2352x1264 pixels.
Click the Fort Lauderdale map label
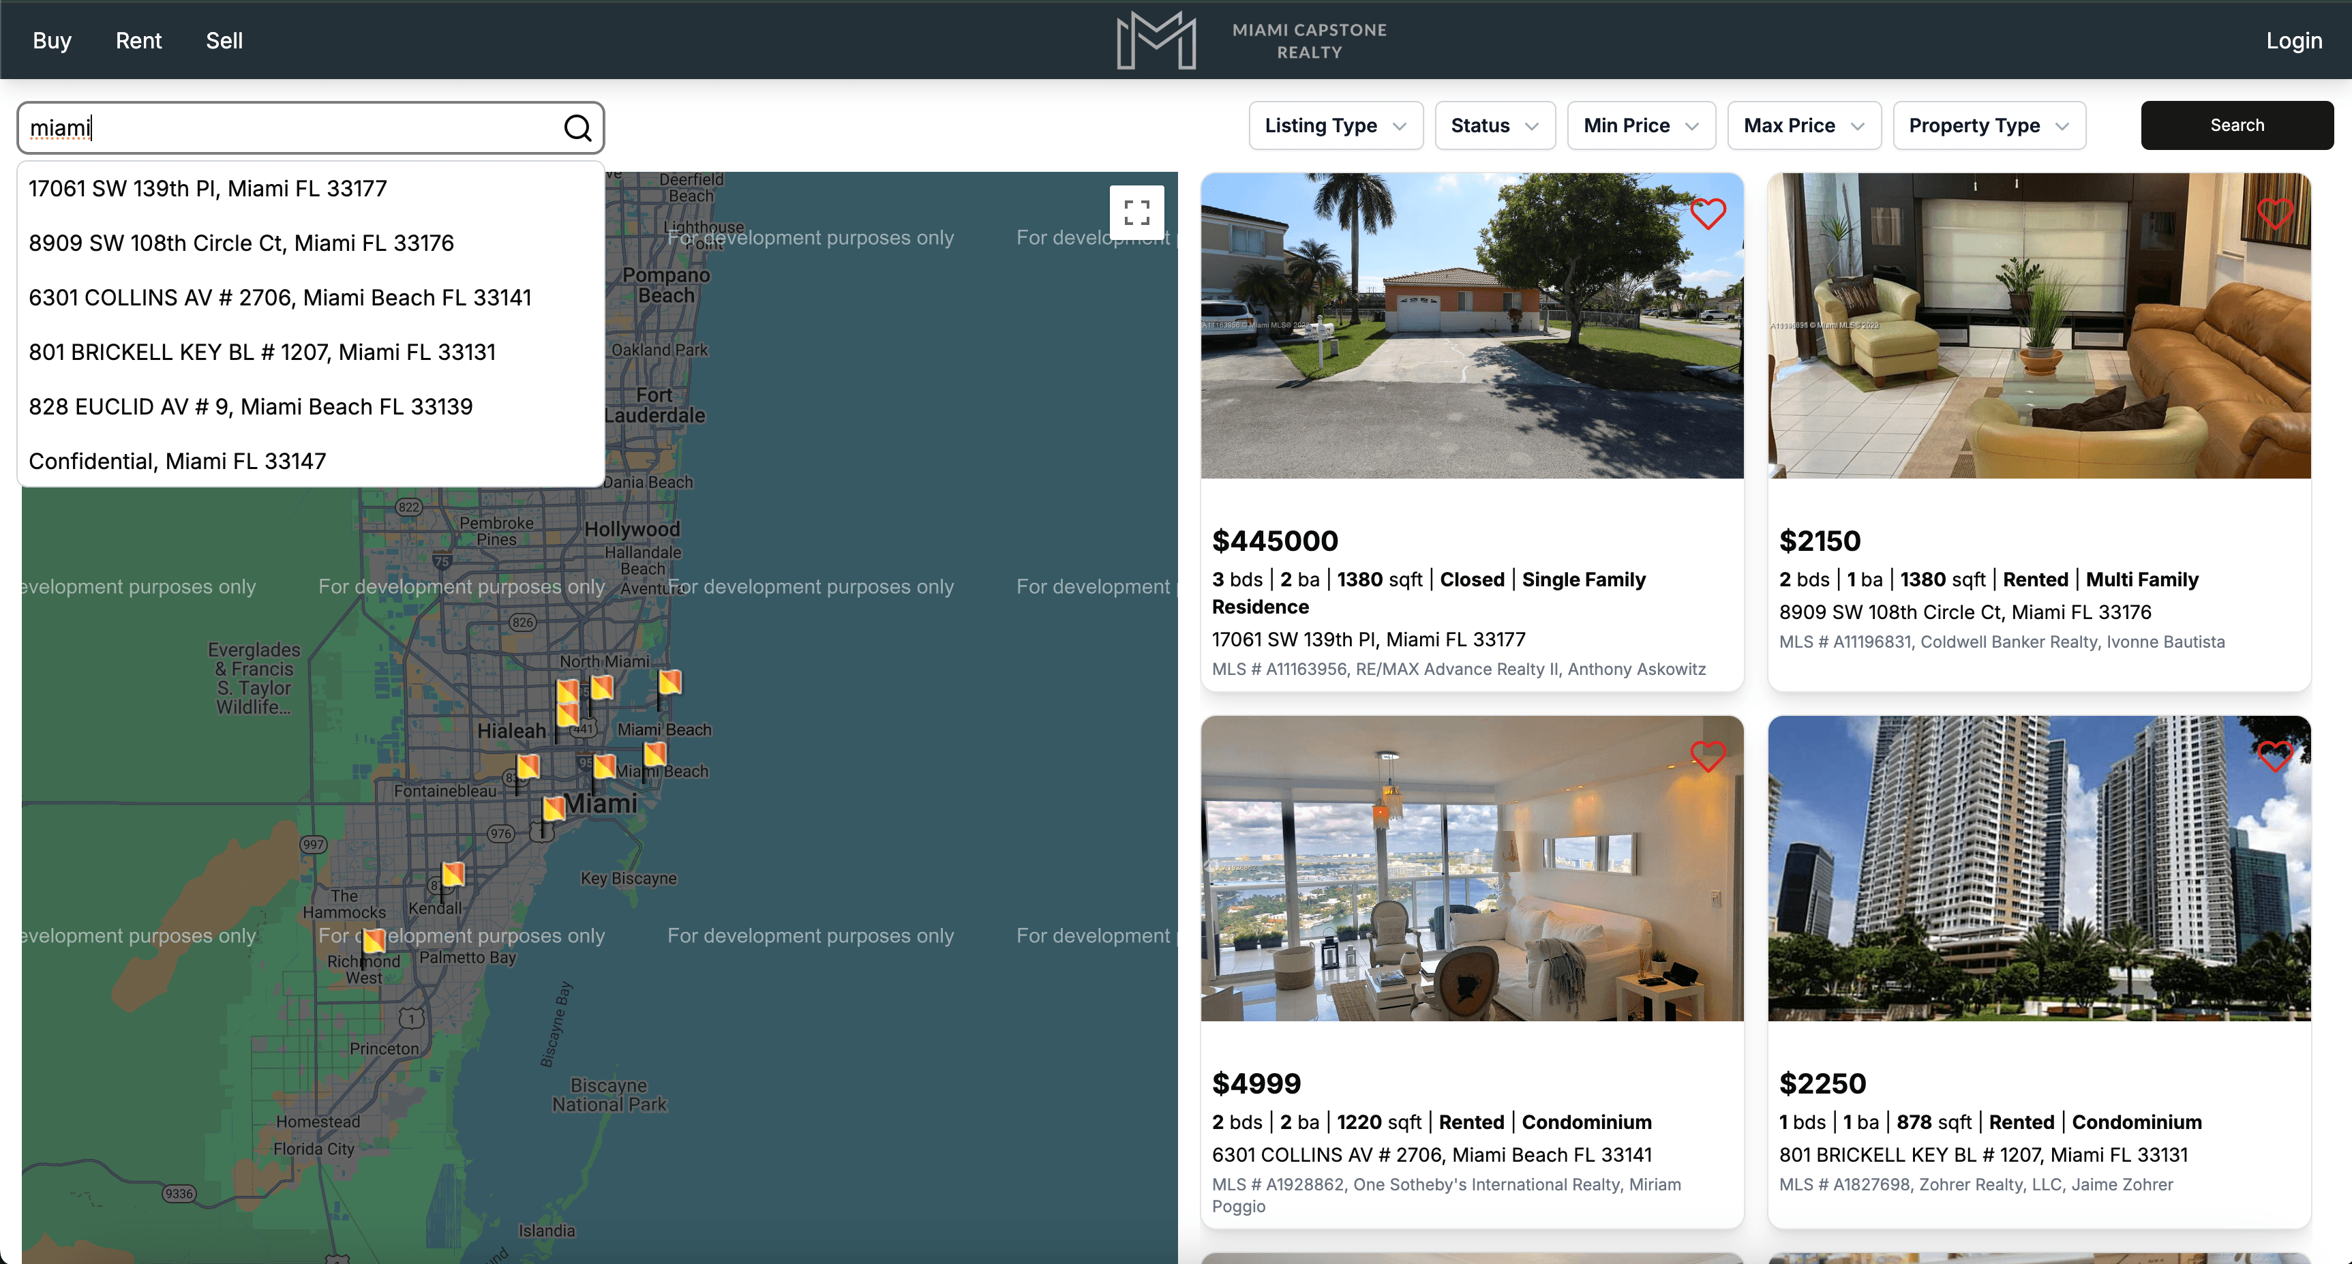click(x=654, y=406)
